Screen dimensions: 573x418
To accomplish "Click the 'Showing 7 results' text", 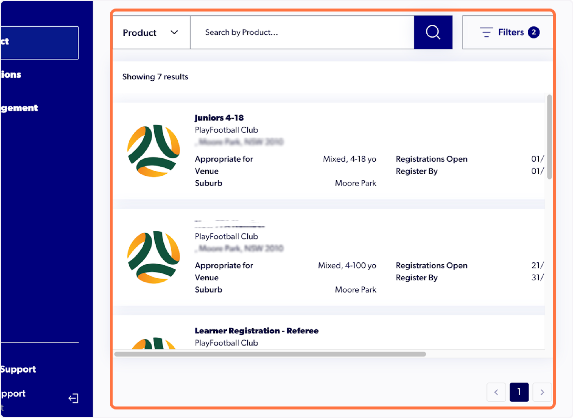I will tap(155, 77).
